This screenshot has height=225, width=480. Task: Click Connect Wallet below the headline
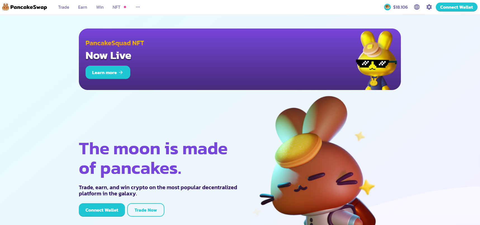click(x=102, y=210)
